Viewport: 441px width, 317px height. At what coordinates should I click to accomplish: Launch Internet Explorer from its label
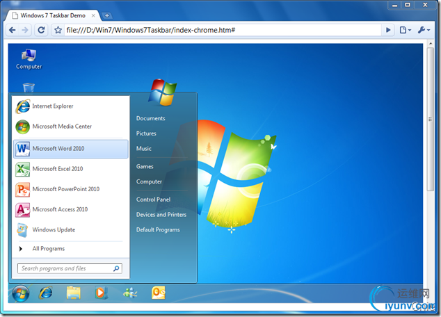(x=53, y=106)
